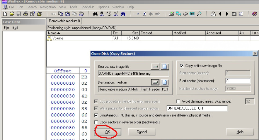The image size is (259, 140).
Task: Click the Go To Sector arrow-page icon
Action: 144,14
